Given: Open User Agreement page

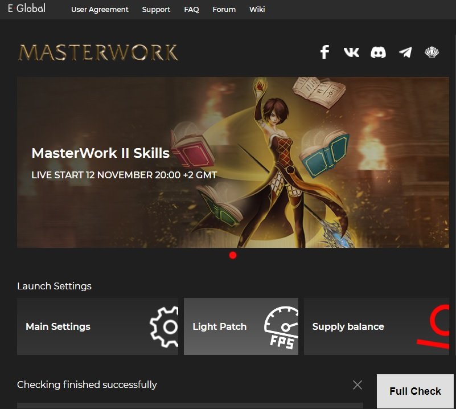Looking at the screenshot, I should coord(100,9).
